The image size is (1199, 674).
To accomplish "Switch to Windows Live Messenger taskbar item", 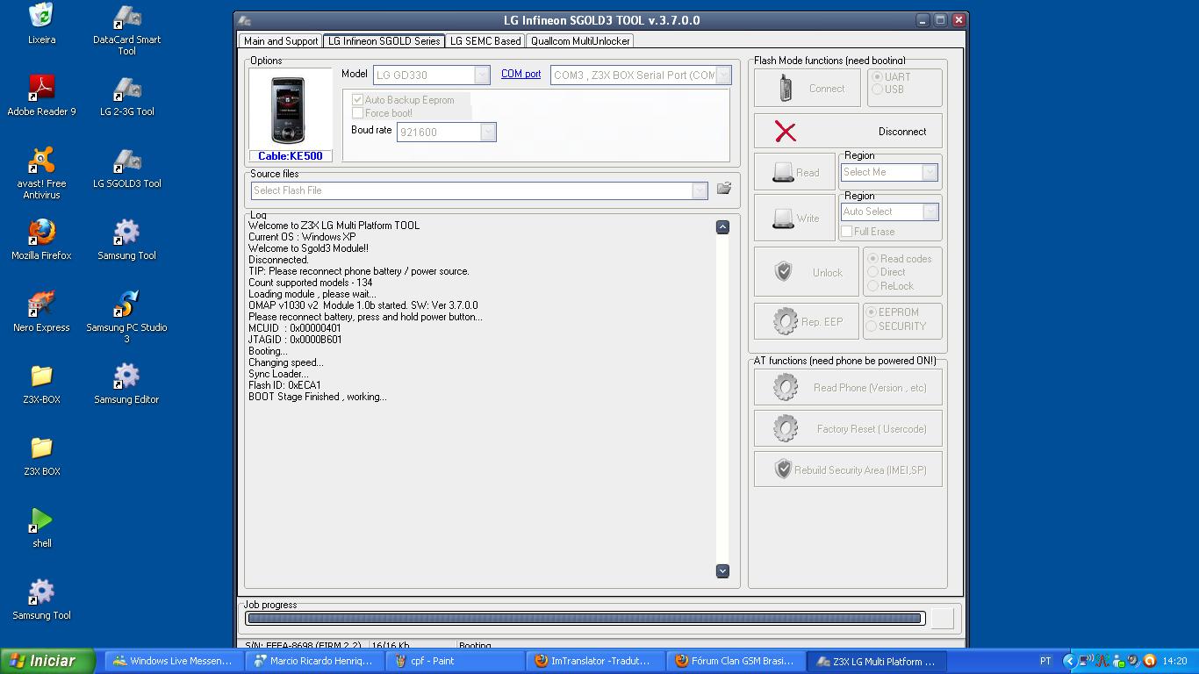I will coord(174,661).
